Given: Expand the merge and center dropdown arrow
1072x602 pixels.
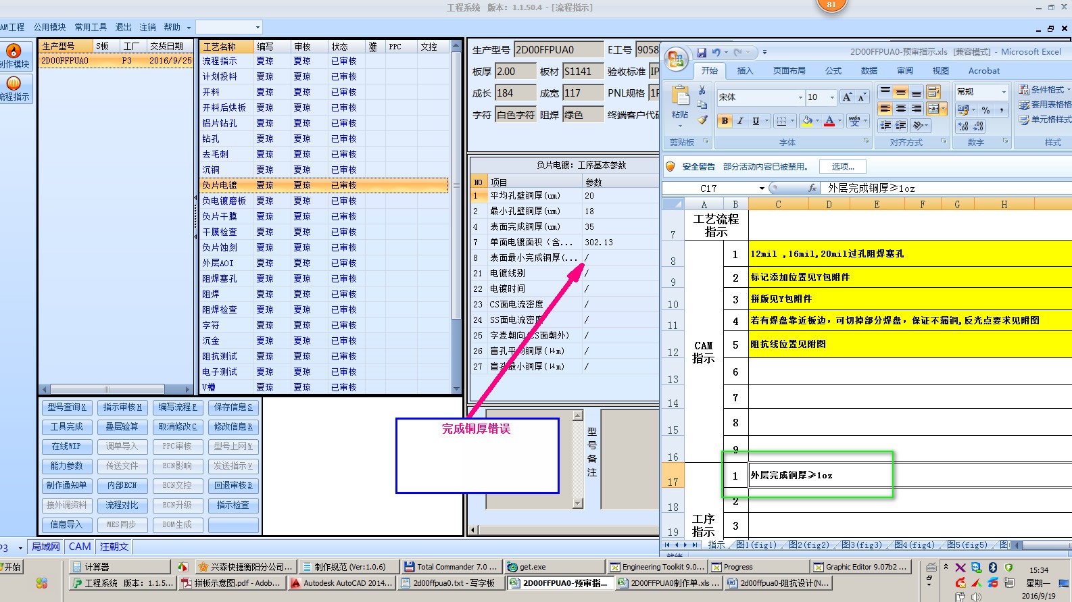Looking at the screenshot, I should coord(943,109).
